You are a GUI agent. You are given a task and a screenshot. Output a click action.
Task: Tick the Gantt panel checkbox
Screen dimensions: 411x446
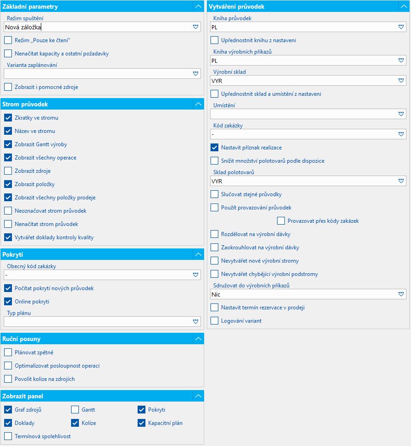[75, 410]
